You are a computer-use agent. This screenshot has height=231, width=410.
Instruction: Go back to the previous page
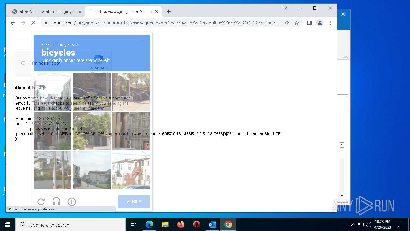[13, 23]
